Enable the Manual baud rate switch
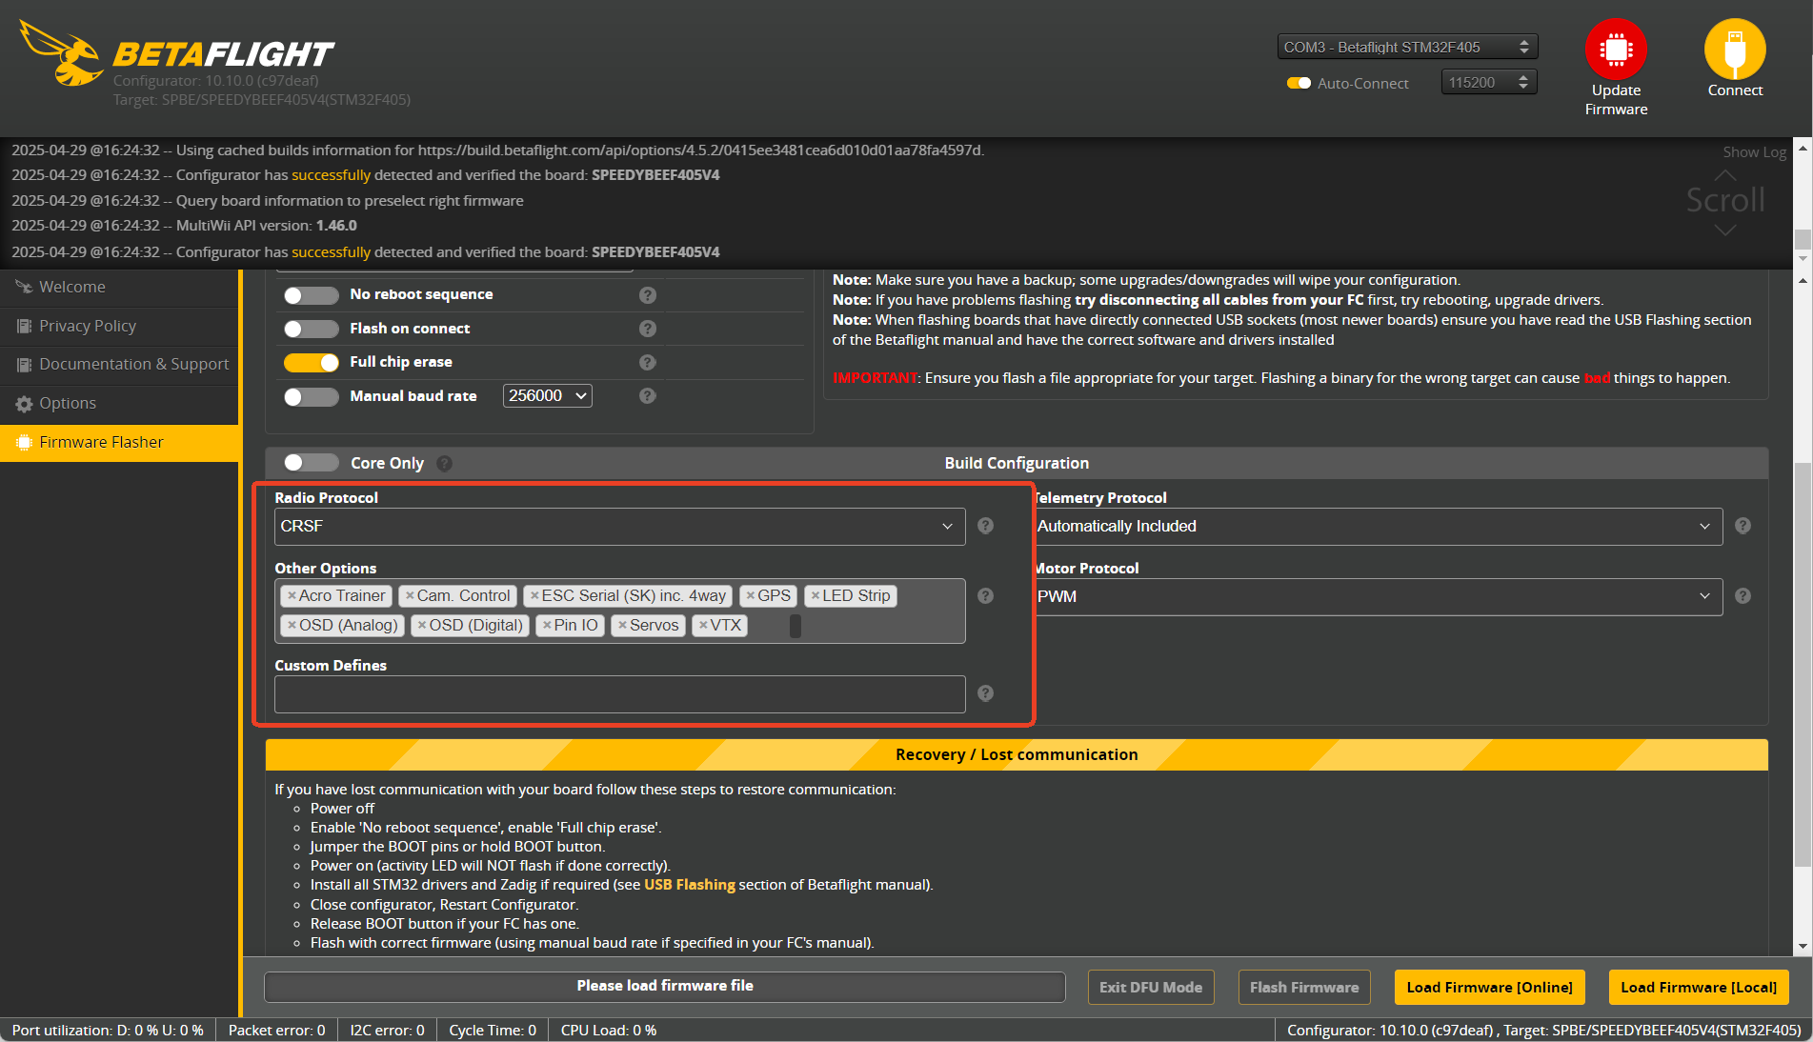 (x=311, y=396)
